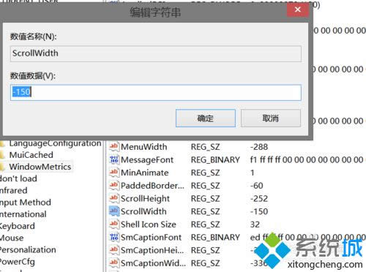Image resolution: width=366 pixels, height=272 pixels.
Task: Select the Keyboard registry key
Action: pyautogui.click(x=18, y=226)
